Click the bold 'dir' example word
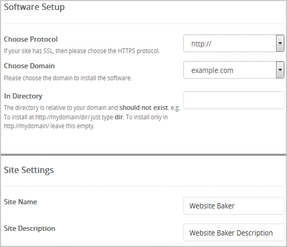The width and height of the screenshot is (287, 247). coord(119,117)
